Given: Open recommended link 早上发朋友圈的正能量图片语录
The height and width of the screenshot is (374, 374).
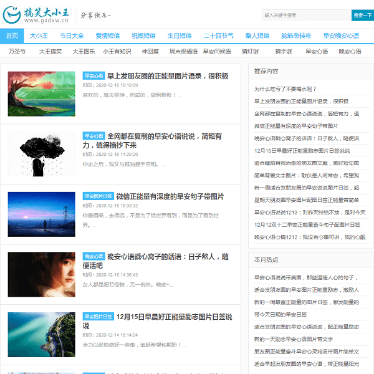Looking at the screenshot, I should click(x=302, y=102).
